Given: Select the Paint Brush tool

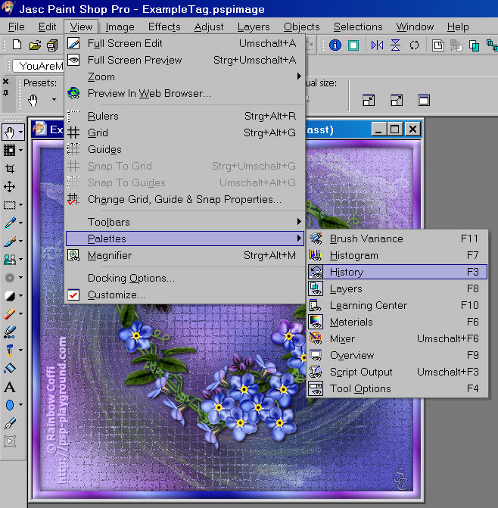Looking at the screenshot, I should [10, 242].
